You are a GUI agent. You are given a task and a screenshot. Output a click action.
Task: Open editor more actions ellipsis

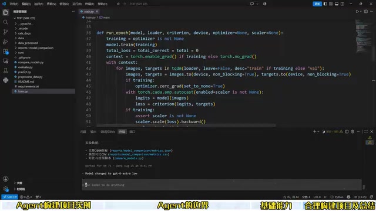coord(372,12)
